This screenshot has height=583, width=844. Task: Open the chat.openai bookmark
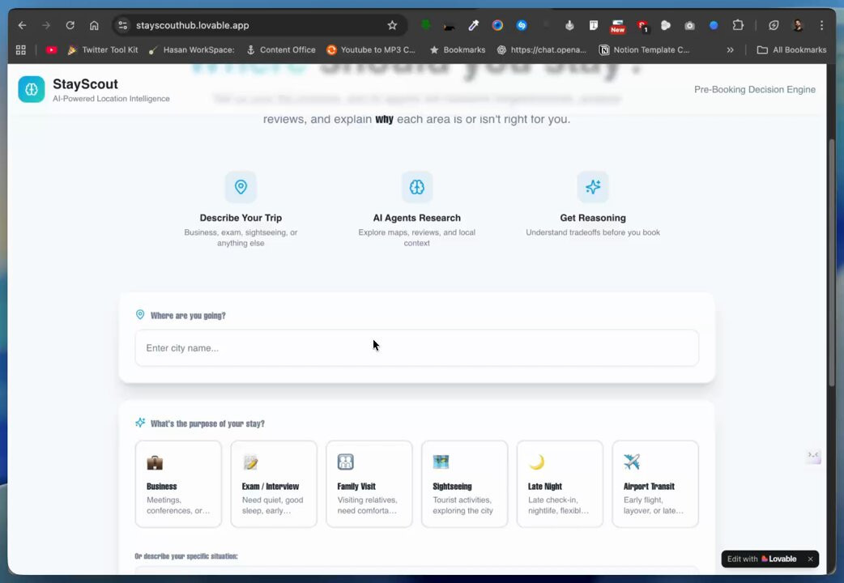coord(542,50)
